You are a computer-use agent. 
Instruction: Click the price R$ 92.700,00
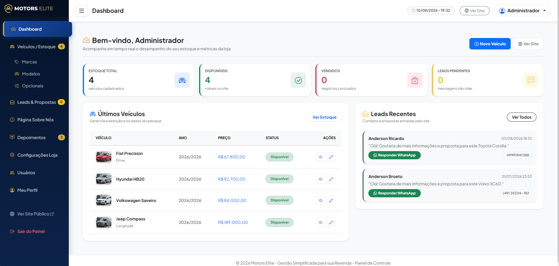pyautogui.click(x=232, y=179)
